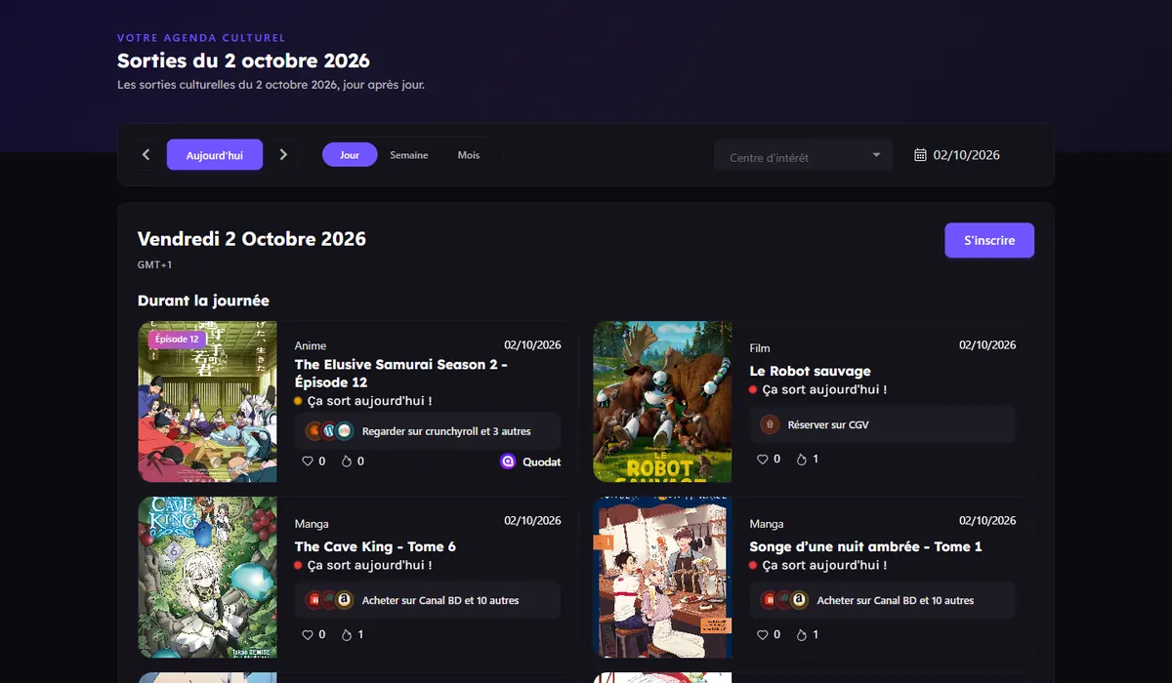Click the calendar icon beside 02/10/2026
Screen dimensions: 1172x683
tap(920, 155)
